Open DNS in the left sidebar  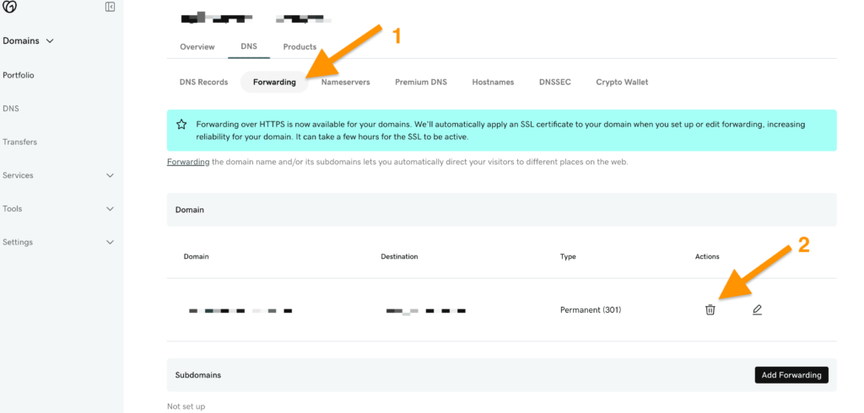[10, 109]
